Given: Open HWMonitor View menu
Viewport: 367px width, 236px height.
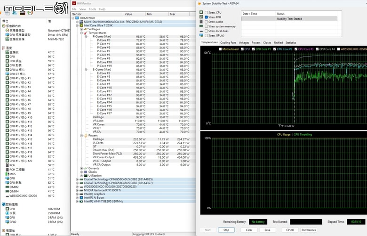Looking at the screenshot, I should [x=83, y=9].
